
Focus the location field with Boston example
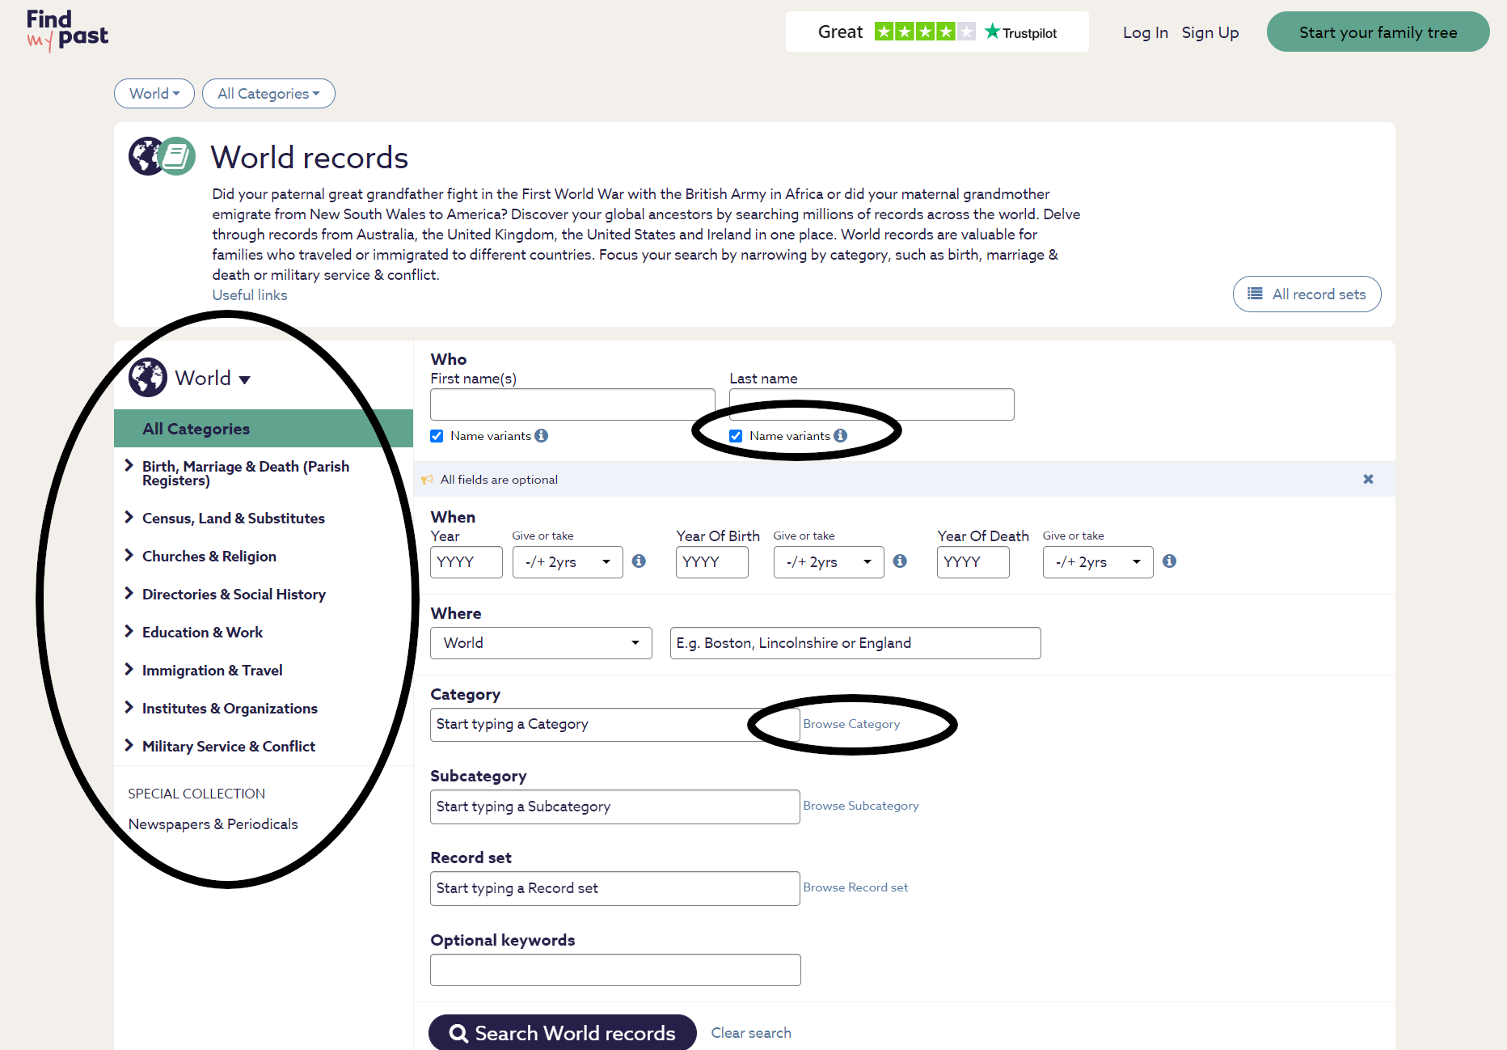(x=855, y=643)
